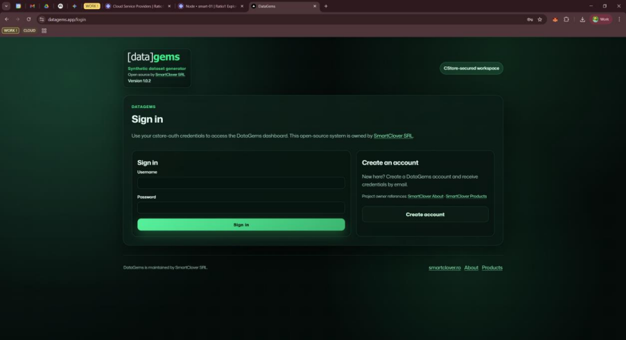
Task: Click the DataGems maintained by SmartClover footer text
Action: pyautogui.click(x=165, y=267)
